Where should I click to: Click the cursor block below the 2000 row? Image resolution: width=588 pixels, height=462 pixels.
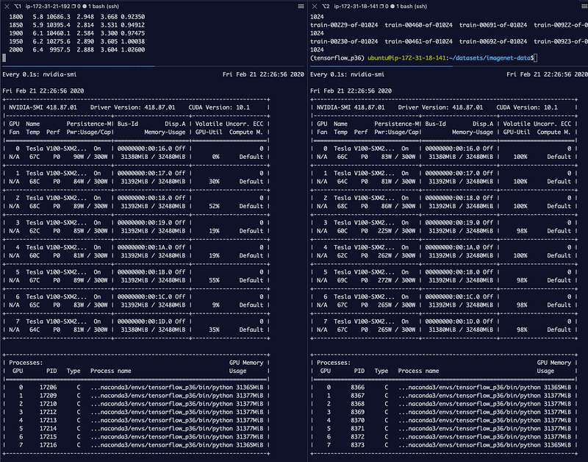[5, 57]
